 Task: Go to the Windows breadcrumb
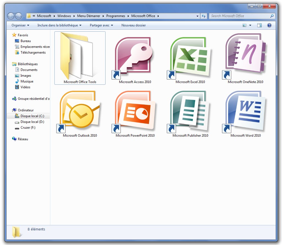[x=64, y=16]
